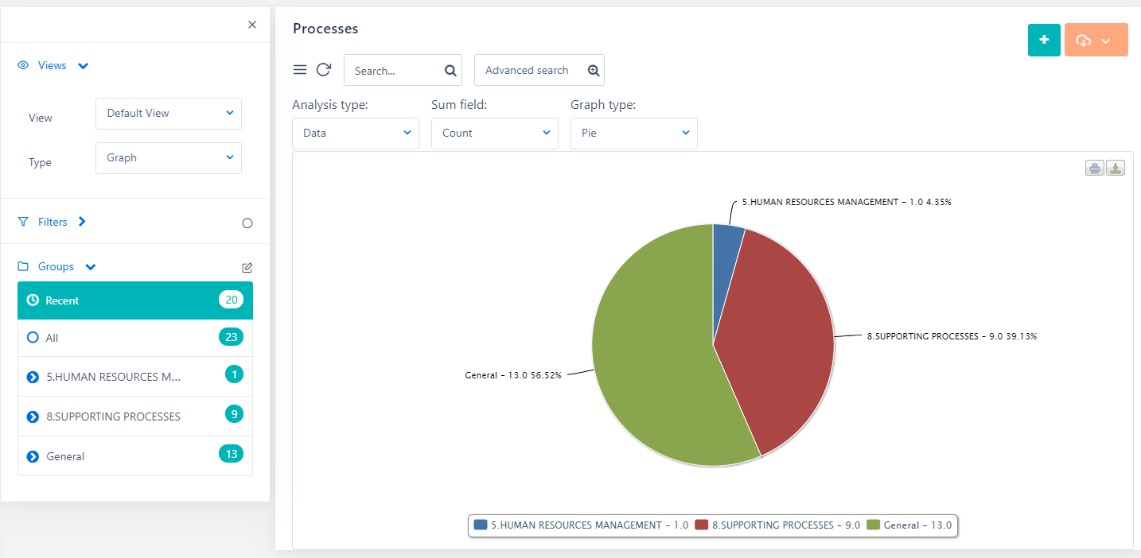Click the Groups folder icon
The height and width of the screenshot is (558, 1141).
pyautogui.click(x=23, y=266)
